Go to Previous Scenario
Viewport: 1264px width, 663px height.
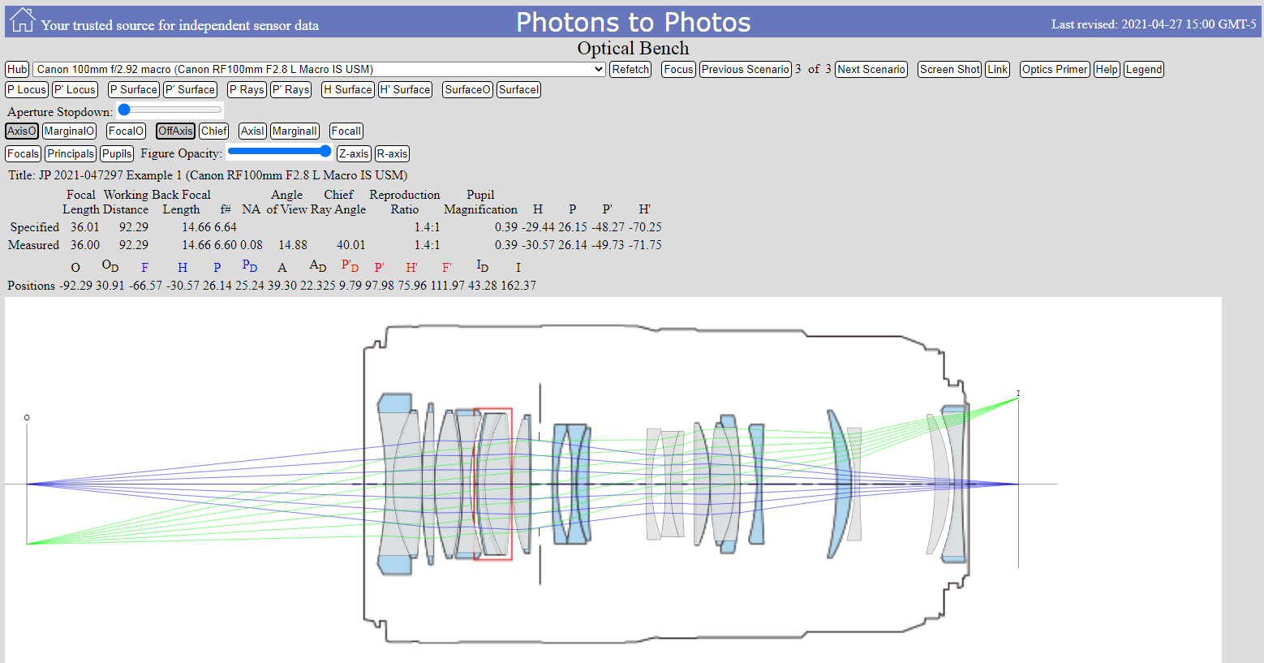click(x=745, y=70)
